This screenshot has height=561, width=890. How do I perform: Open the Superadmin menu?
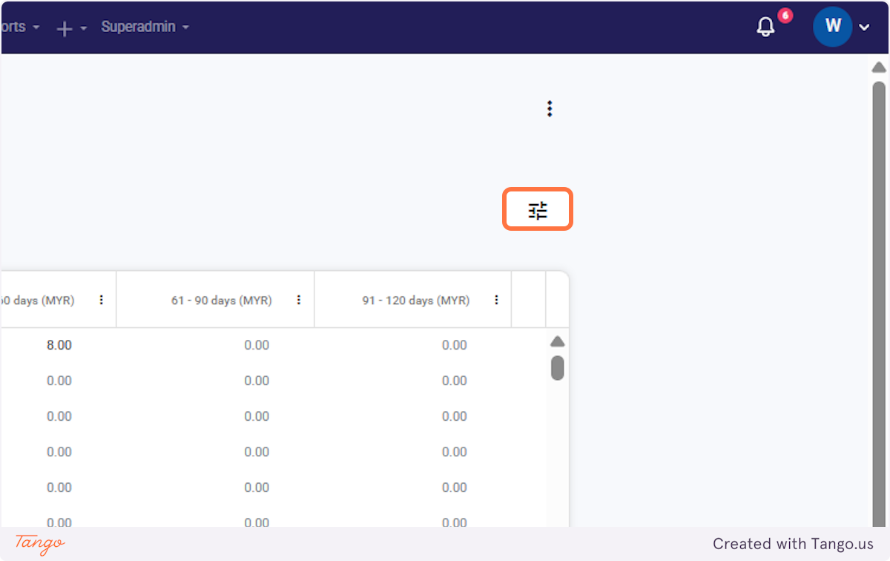145,27
